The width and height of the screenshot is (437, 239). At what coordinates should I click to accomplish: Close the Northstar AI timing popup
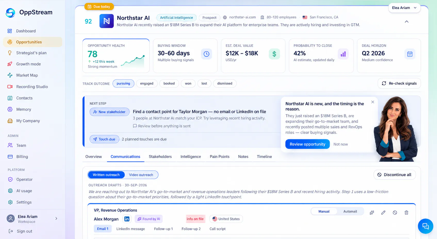[373, 102]
